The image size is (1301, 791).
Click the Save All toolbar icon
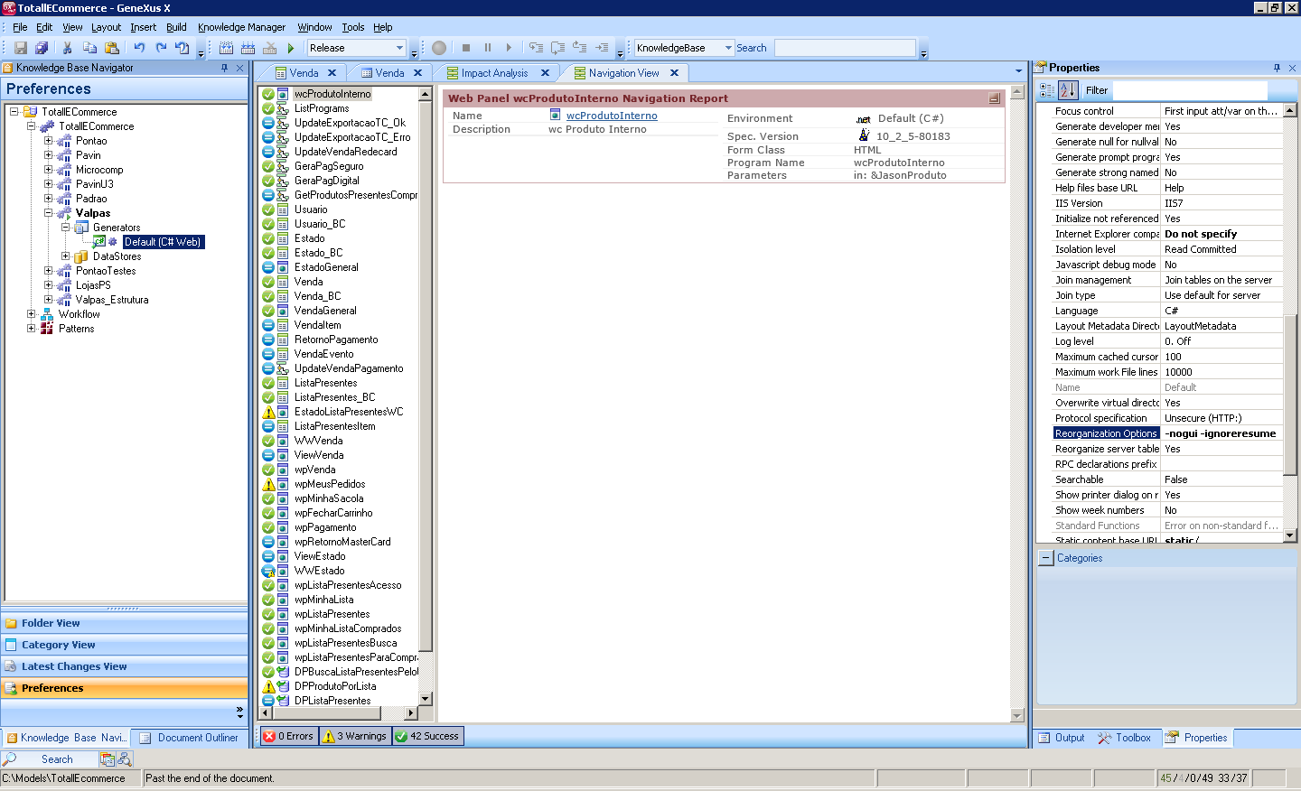click(42, 48)
